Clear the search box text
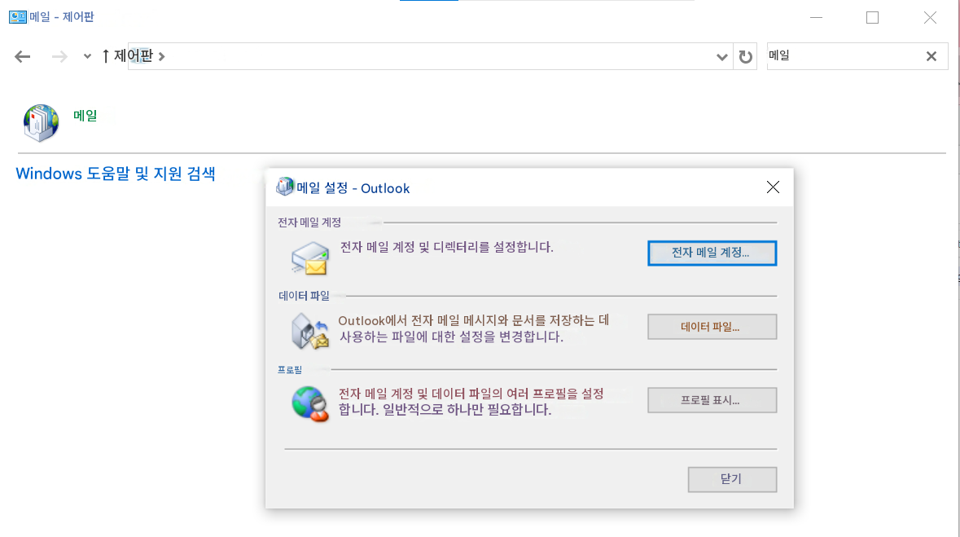The width and height of the screenshot is (960, 537). pos(932,56)
